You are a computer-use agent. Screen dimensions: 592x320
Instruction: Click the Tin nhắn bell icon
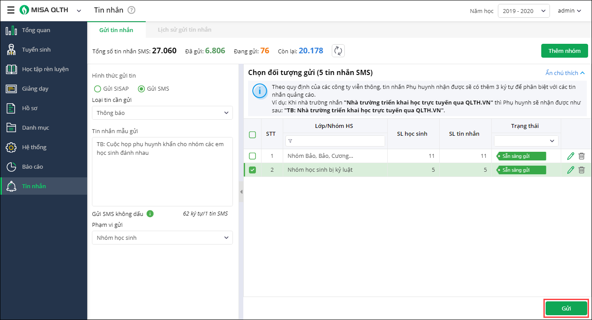coord(11,186)
